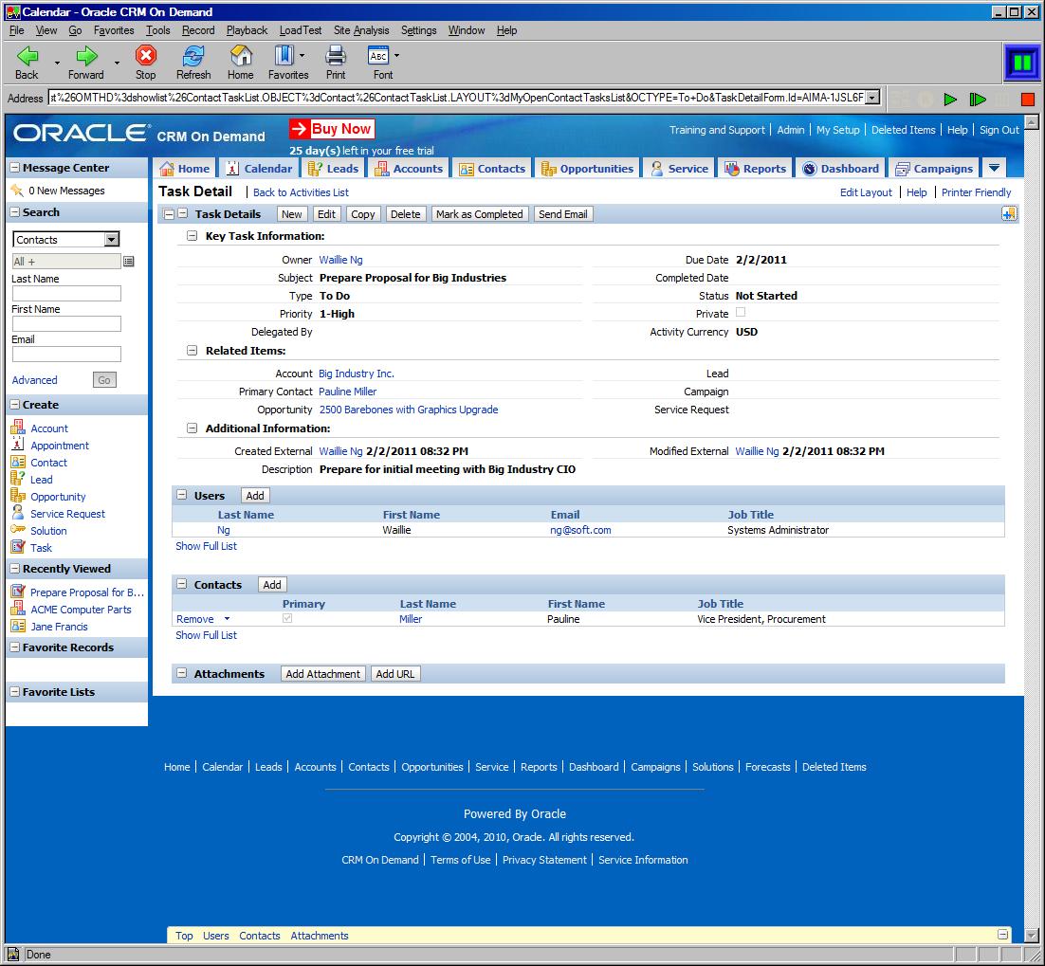1045x966 pixels.
Task: Click the lookup icon beside the All field
Action: point(129,261)
